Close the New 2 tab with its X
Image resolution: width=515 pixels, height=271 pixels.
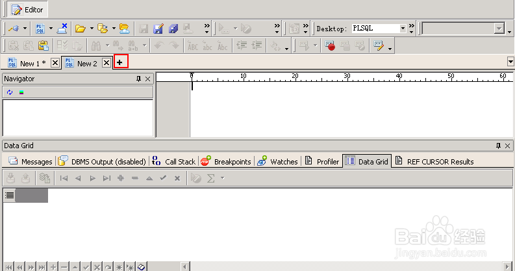(107, 63)
